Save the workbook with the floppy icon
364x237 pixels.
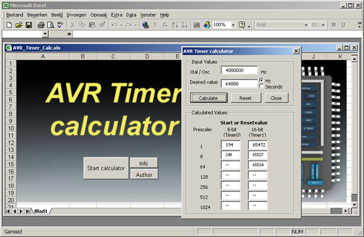coord(29,25)
